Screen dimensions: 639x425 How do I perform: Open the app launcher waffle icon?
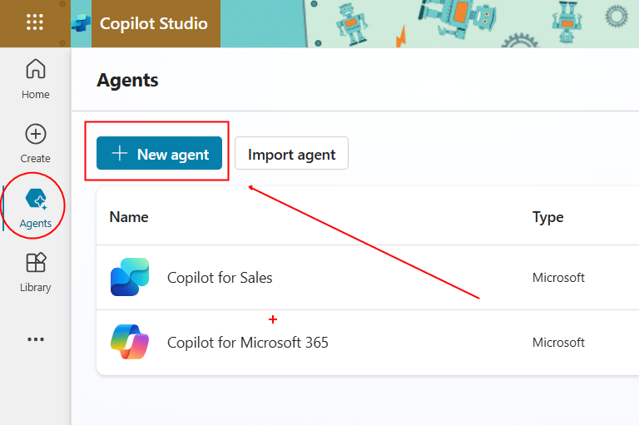35,22
